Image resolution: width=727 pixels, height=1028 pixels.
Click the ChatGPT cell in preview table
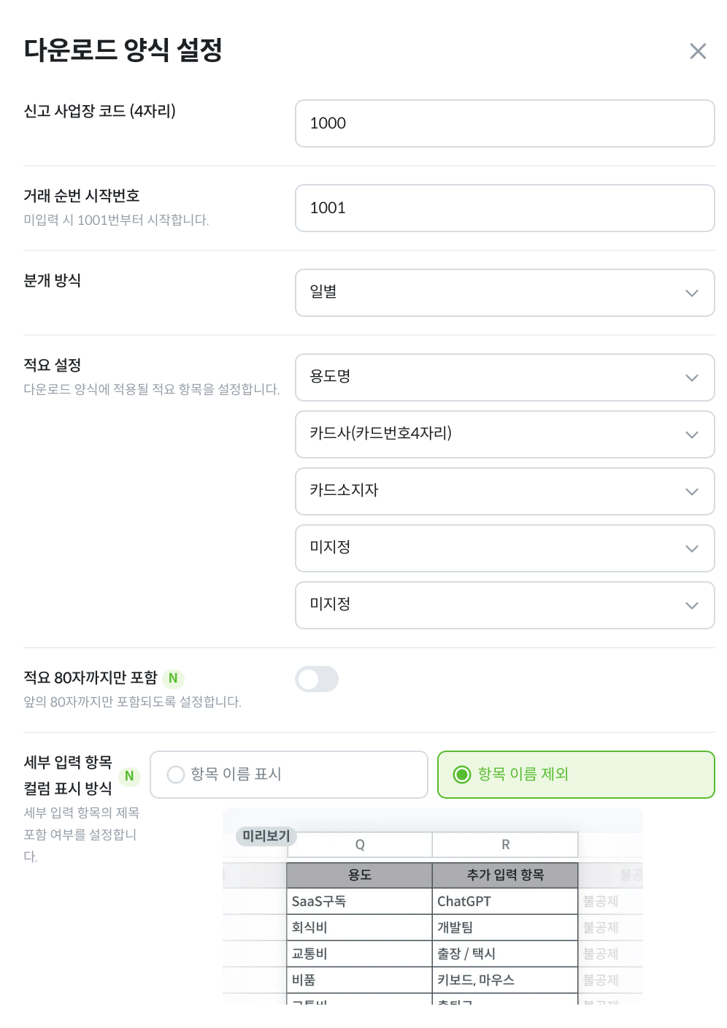click(x=464, y=902)
